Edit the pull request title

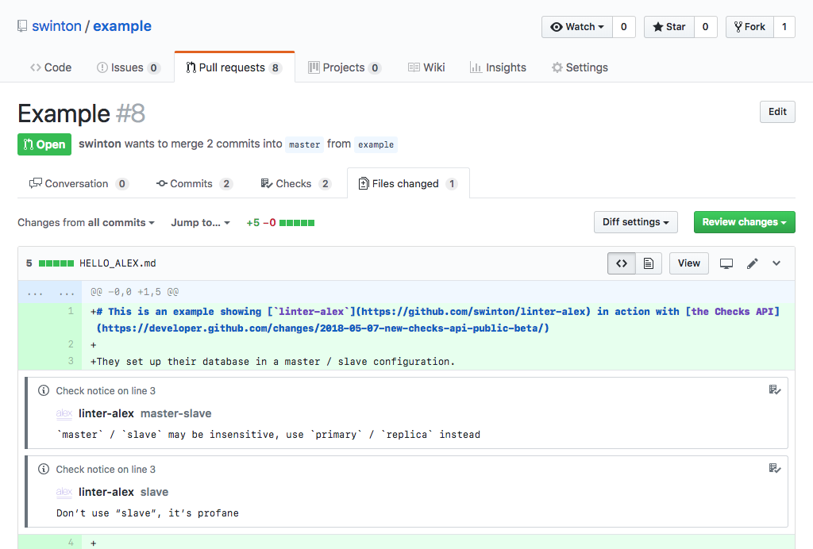[777, 112]
